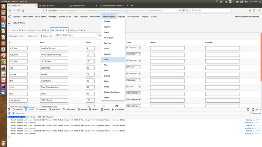Enable the Persist Logs checkbox
The height and width of the screenshot is (147, 262).
[251, 113]
